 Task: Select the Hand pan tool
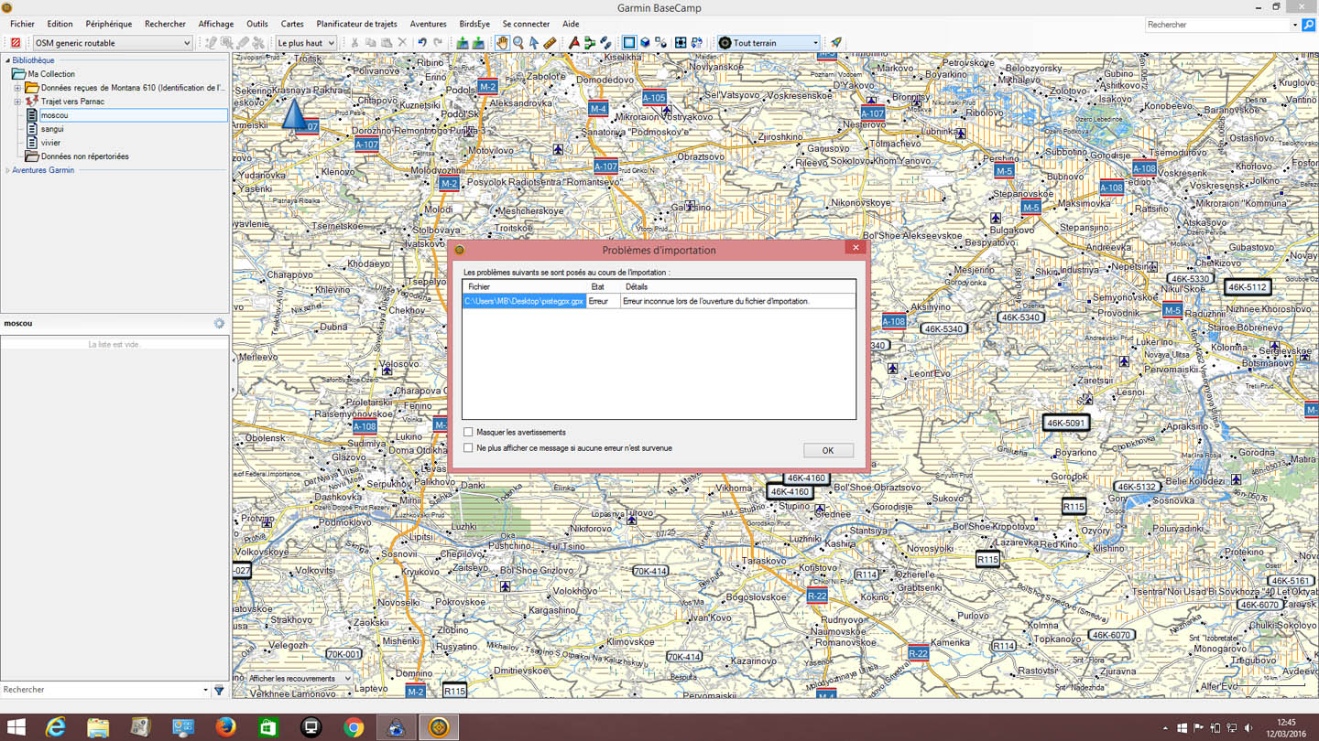[x=502, y=43]
